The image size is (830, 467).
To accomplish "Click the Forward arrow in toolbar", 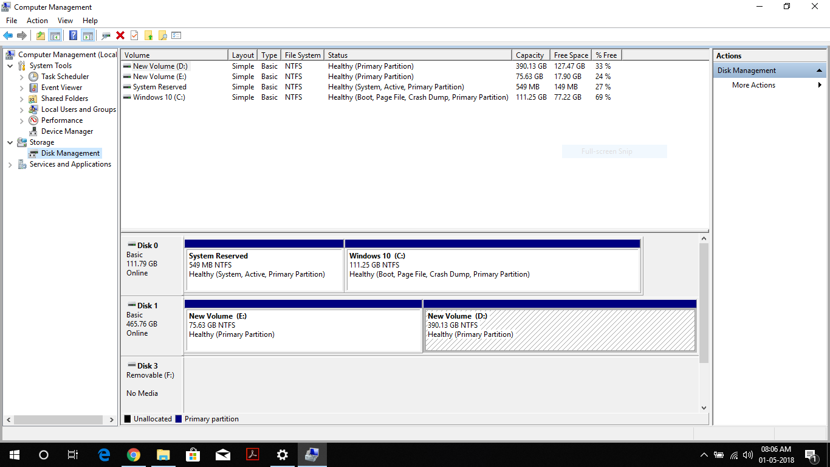I will pyautogui.click(x=22, y=35).
